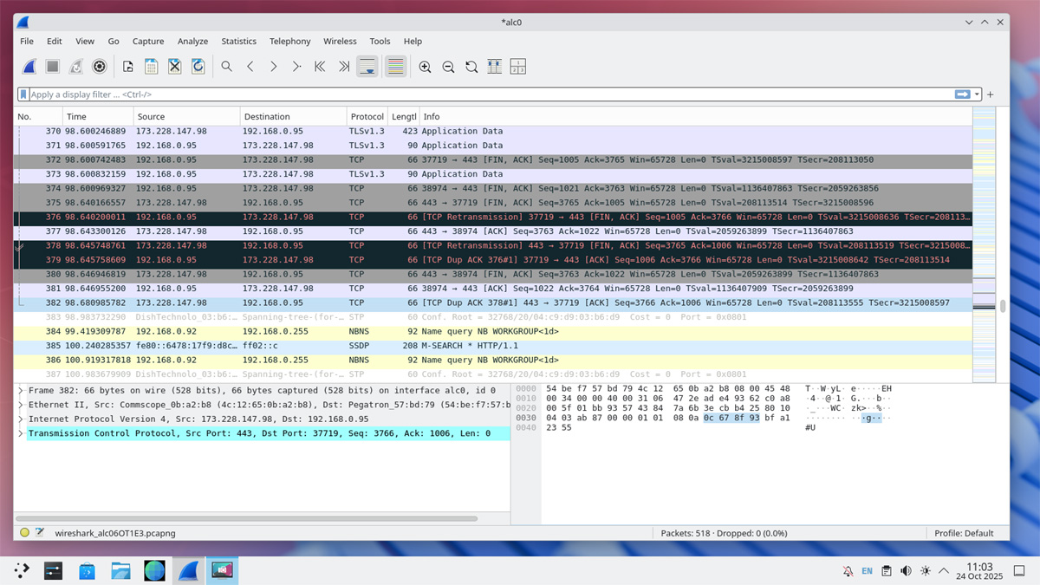Click Profile: Default in status bar

click(x=964, y=533)
